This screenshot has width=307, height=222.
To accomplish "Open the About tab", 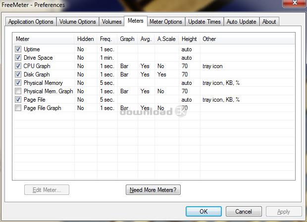I will (269, 22).
